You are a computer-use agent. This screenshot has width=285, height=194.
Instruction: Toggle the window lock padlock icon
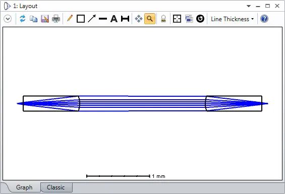163,19
